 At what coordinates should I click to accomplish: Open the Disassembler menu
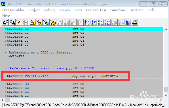13,10
